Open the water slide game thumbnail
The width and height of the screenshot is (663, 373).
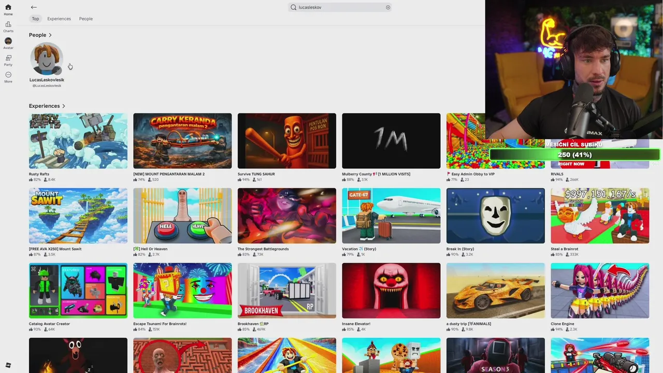pyautogui.click(x=287, y=355)
